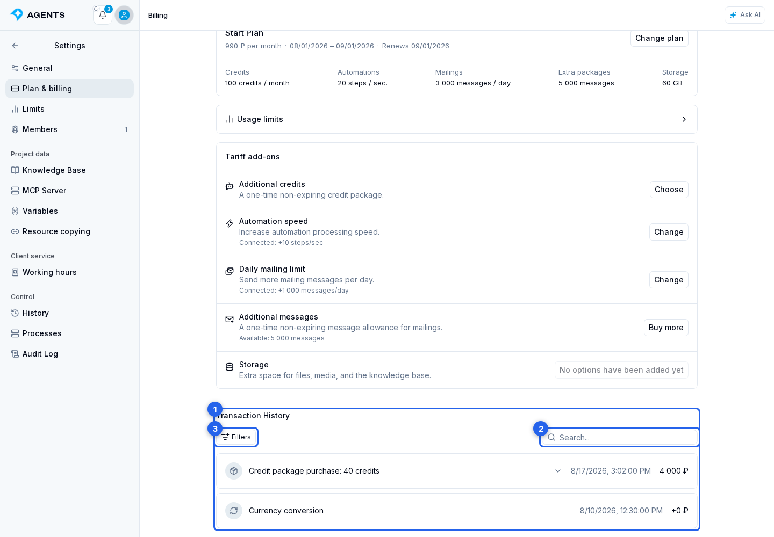This screenshot has height=537, width=774.
Task: Click the '3 000 messages / day' value
Action: click(473, 83)
